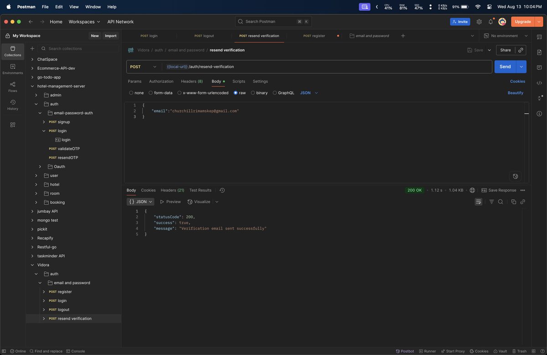Image resolution: width=547 pixels, height=355 pixels.
Task: Open the Params tab
Action: (x=134, y=81)
